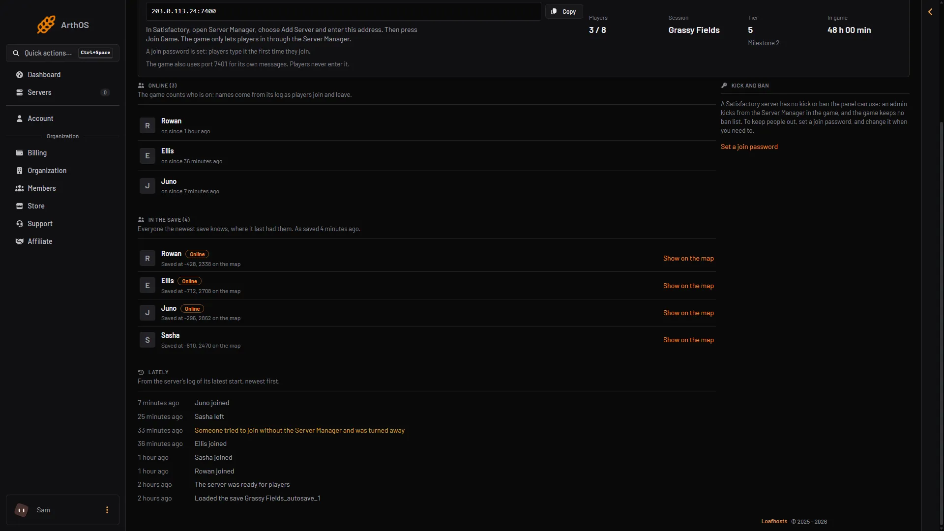
Task: Open Servers in the sidebar
Action: tap(62, 92)
